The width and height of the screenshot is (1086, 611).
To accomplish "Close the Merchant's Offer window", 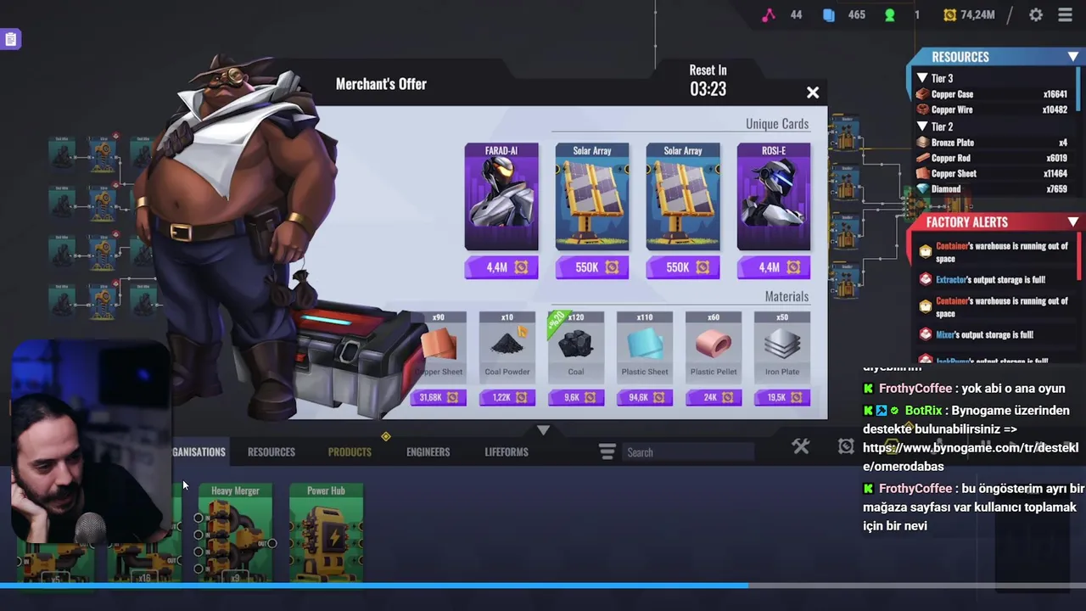I will click(x=813, y=92).
